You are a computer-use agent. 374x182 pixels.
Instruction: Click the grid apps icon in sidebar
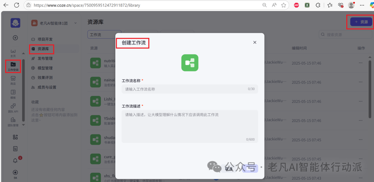tap(15, 137)
